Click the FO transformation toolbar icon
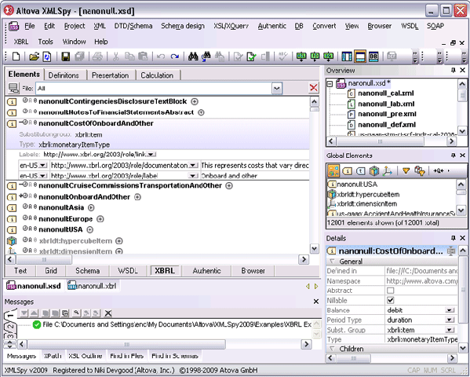Screen dimensions: 470x377 coord(315,57)
